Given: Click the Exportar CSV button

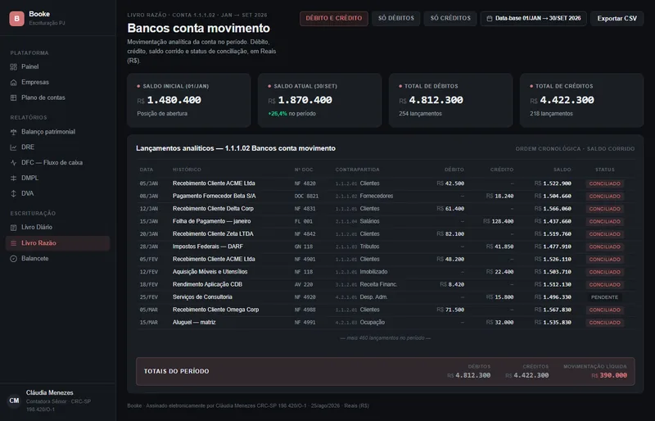Looking at the screenshot, I should [617, 18].
